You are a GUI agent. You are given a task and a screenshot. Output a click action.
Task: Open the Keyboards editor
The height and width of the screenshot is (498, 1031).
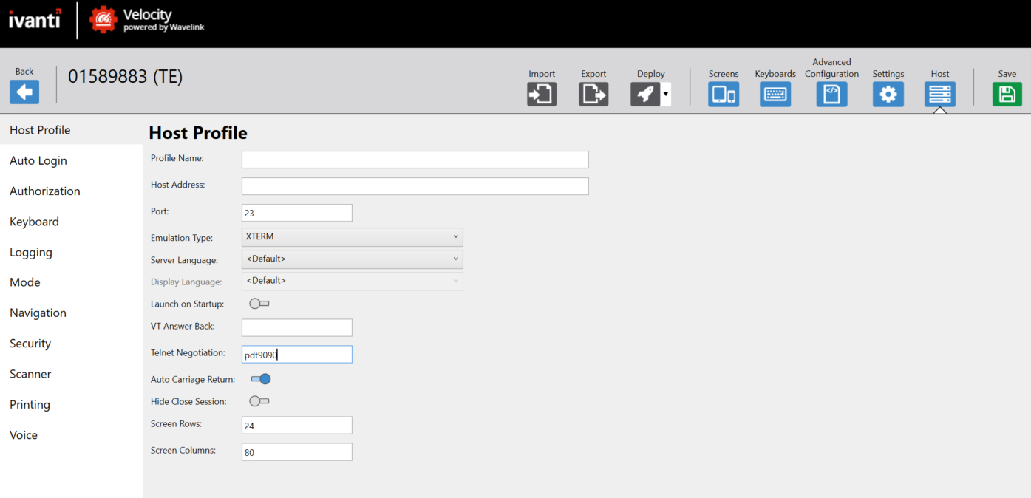[x=775, y=93]
